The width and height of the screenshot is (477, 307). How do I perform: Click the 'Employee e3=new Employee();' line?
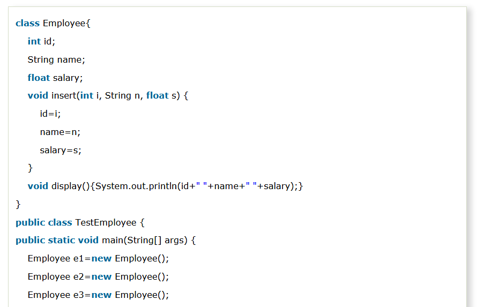tap(98, 295)
